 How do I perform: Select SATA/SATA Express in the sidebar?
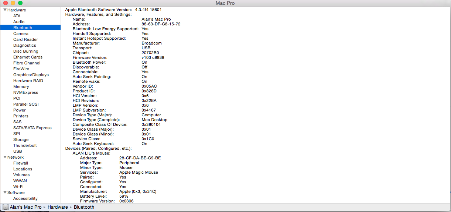(x=33, y=128)
